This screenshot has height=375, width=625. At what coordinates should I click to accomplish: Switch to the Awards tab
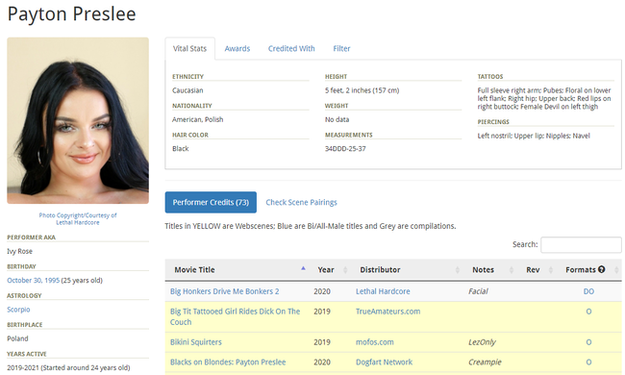[x=237, y=49]
